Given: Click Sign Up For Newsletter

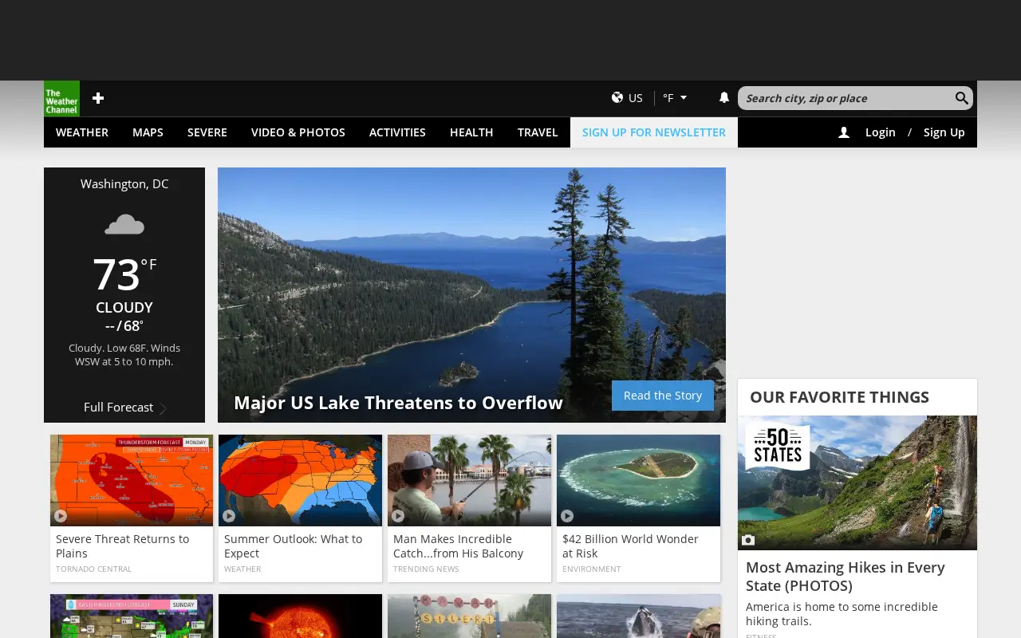Looking at the screenshot, I should (x=654, y=132).
